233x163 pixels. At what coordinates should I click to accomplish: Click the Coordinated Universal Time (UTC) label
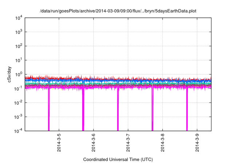(118, 160)
